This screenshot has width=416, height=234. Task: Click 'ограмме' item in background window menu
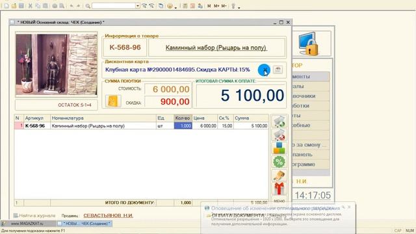[311, 164]
